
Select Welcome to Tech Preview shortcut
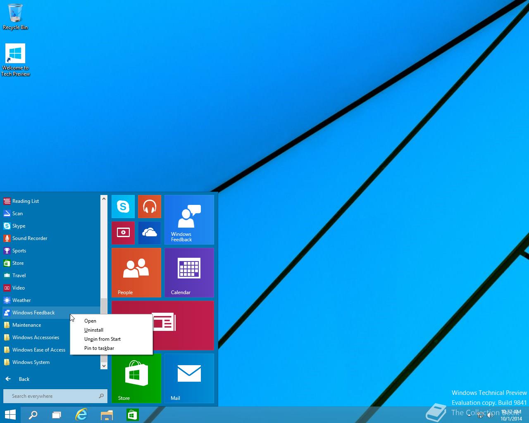15,60
